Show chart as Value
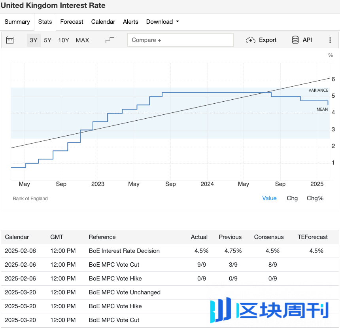 pos(269,198)
